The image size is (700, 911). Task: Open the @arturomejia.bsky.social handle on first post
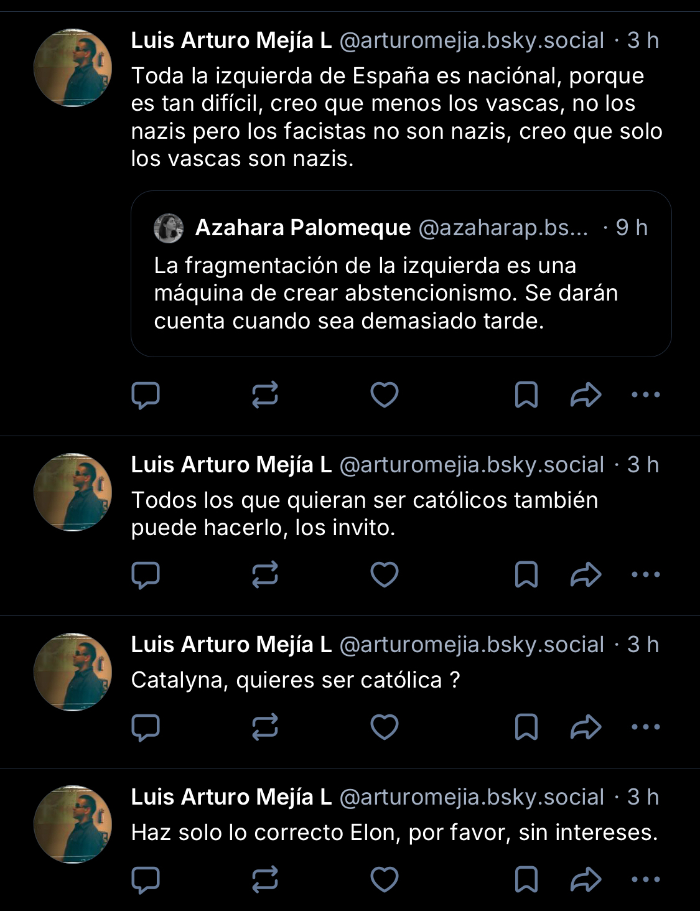click(x=472, y=40)
